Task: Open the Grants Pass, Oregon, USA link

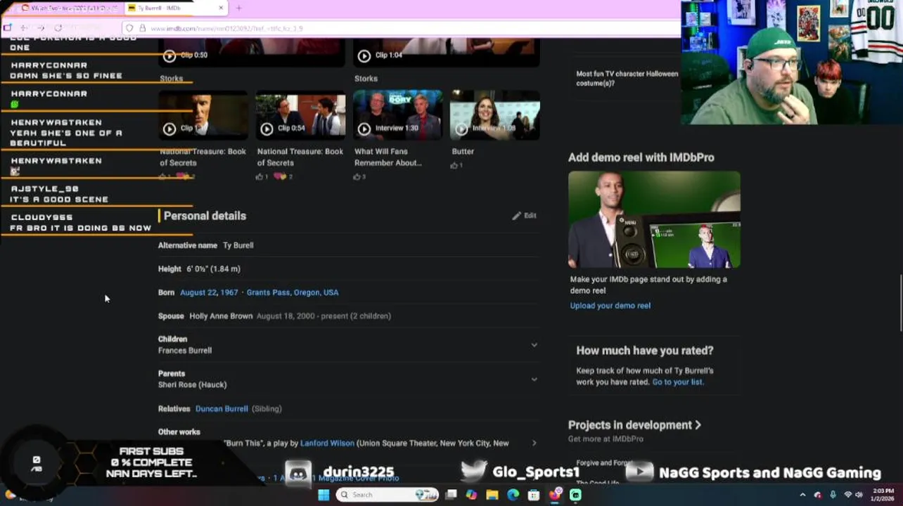Action: pos(293,292)
